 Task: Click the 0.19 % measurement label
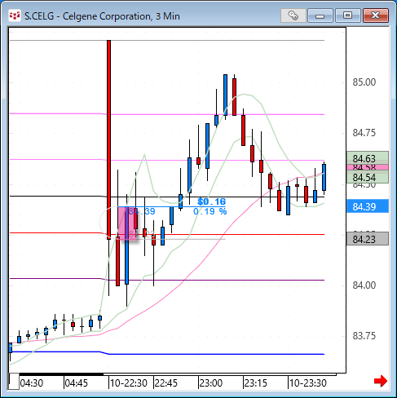pos(210,211)
